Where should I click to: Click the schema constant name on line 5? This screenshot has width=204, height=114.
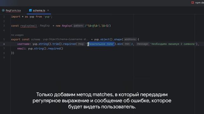tap(36, 39)
